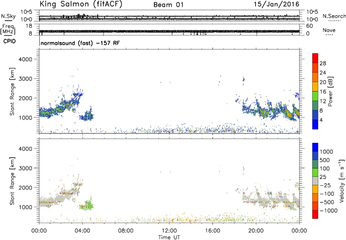The height and width of the screenshot is (240, 346).
Task: Click the "King Salmon (fitACF)" plot title
Action: (81, 4)
